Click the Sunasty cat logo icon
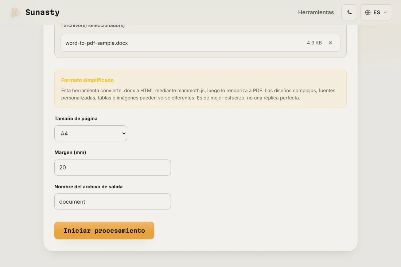Screen dimensions: 401x267 (15, 12)
